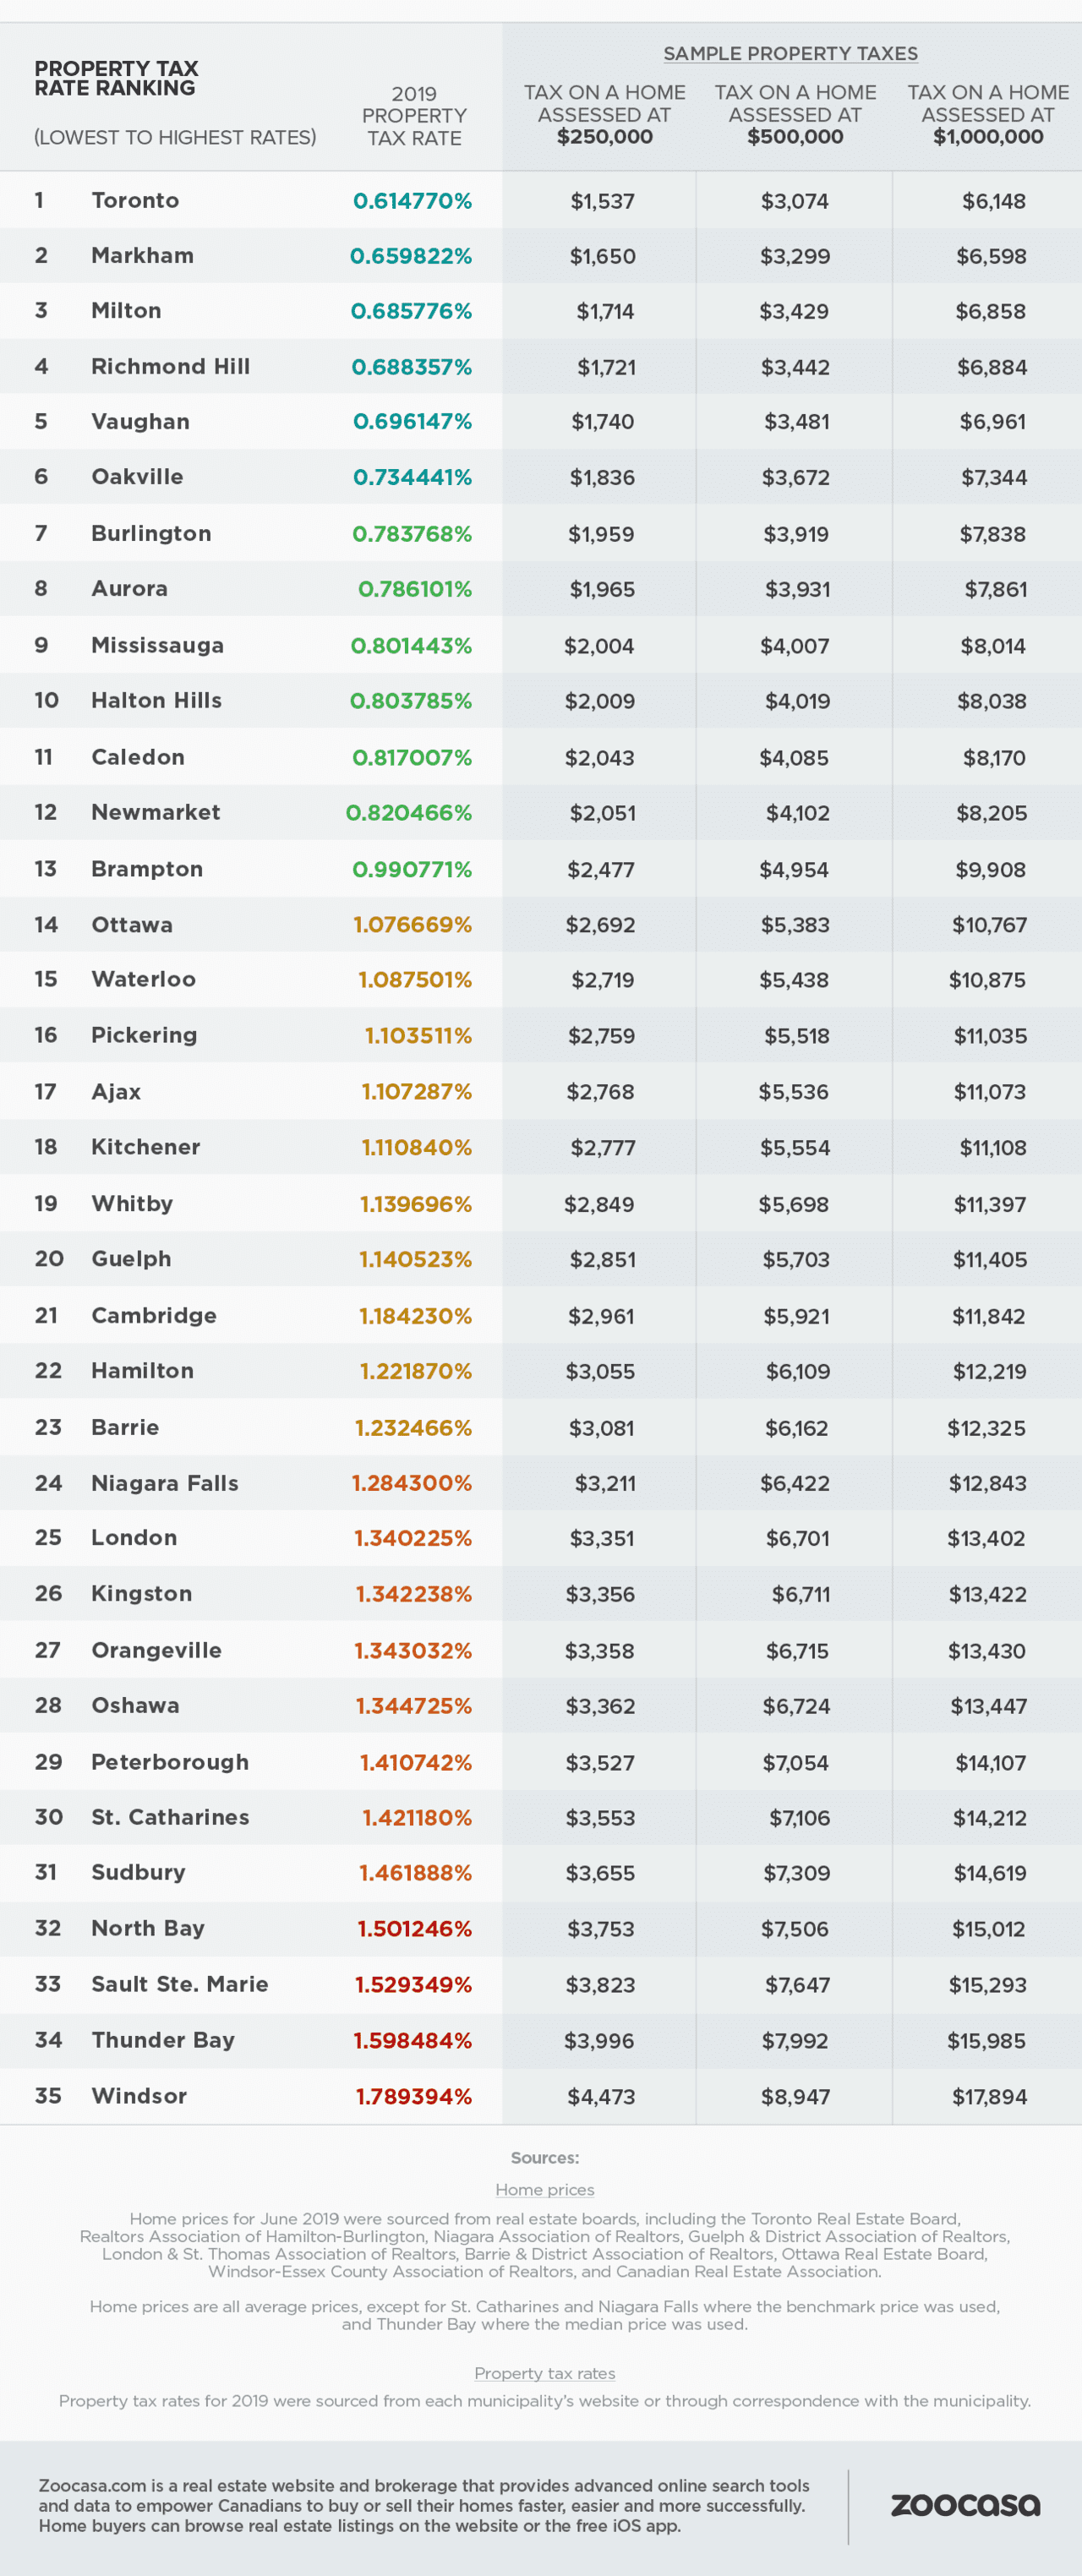Click the $250,000 assessed home column header
1082x2576 pixels.
[604, 114]
